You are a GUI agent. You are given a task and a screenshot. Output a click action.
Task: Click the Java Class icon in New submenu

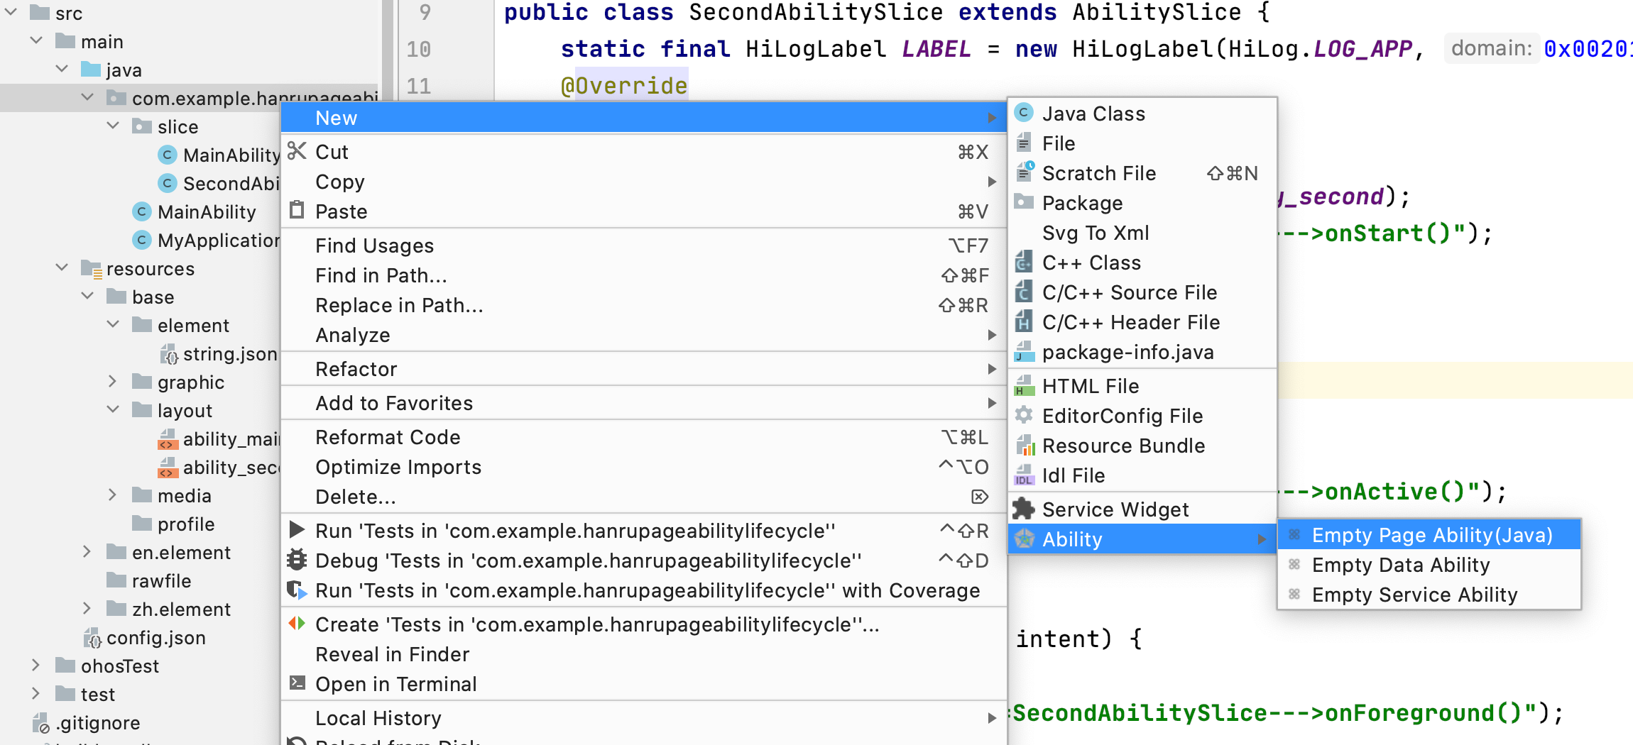click(x=1024, y=114)
